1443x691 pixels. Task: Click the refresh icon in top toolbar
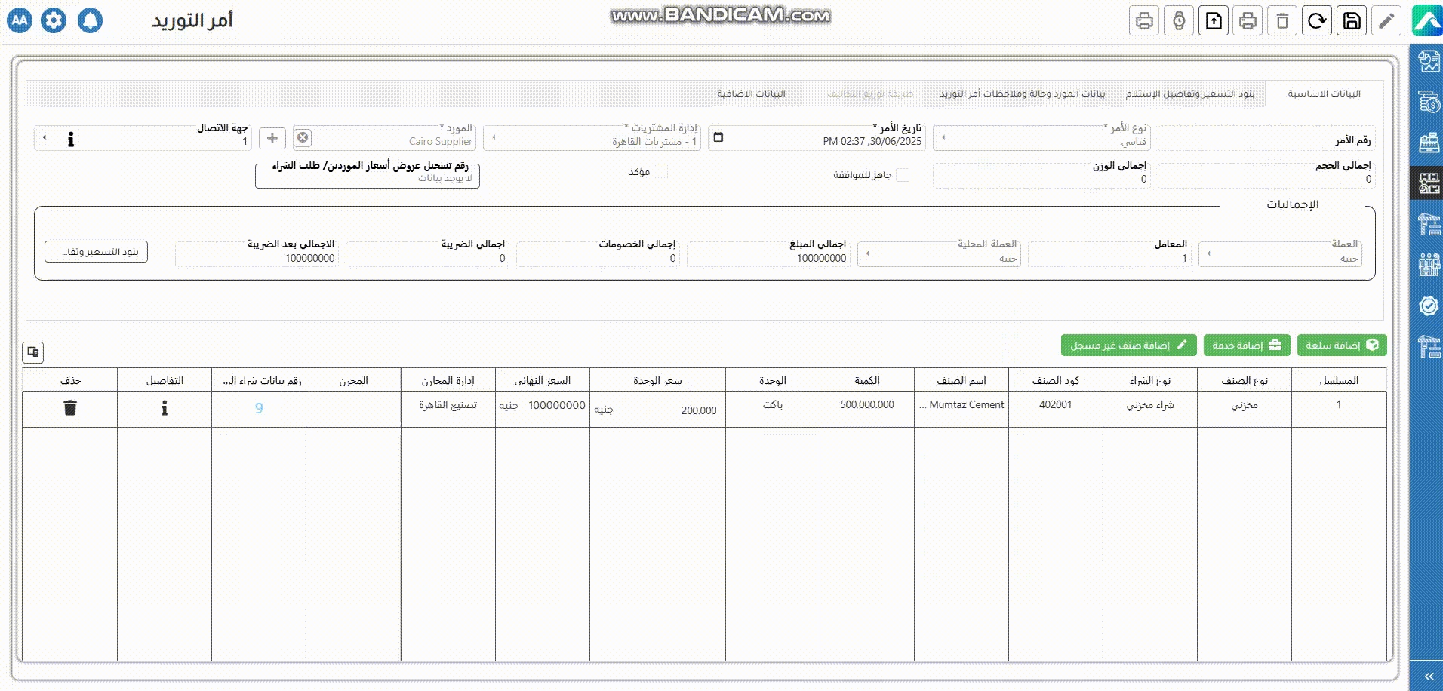click(x=1317, y=21)
